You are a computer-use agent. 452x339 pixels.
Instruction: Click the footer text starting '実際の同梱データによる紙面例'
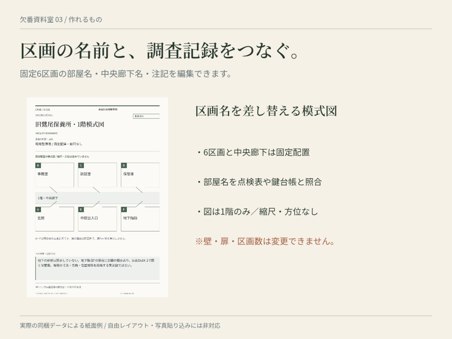coord(120,325)
